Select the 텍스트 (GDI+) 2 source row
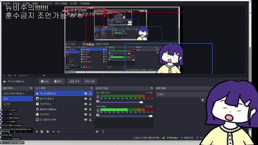 [64, 93]
